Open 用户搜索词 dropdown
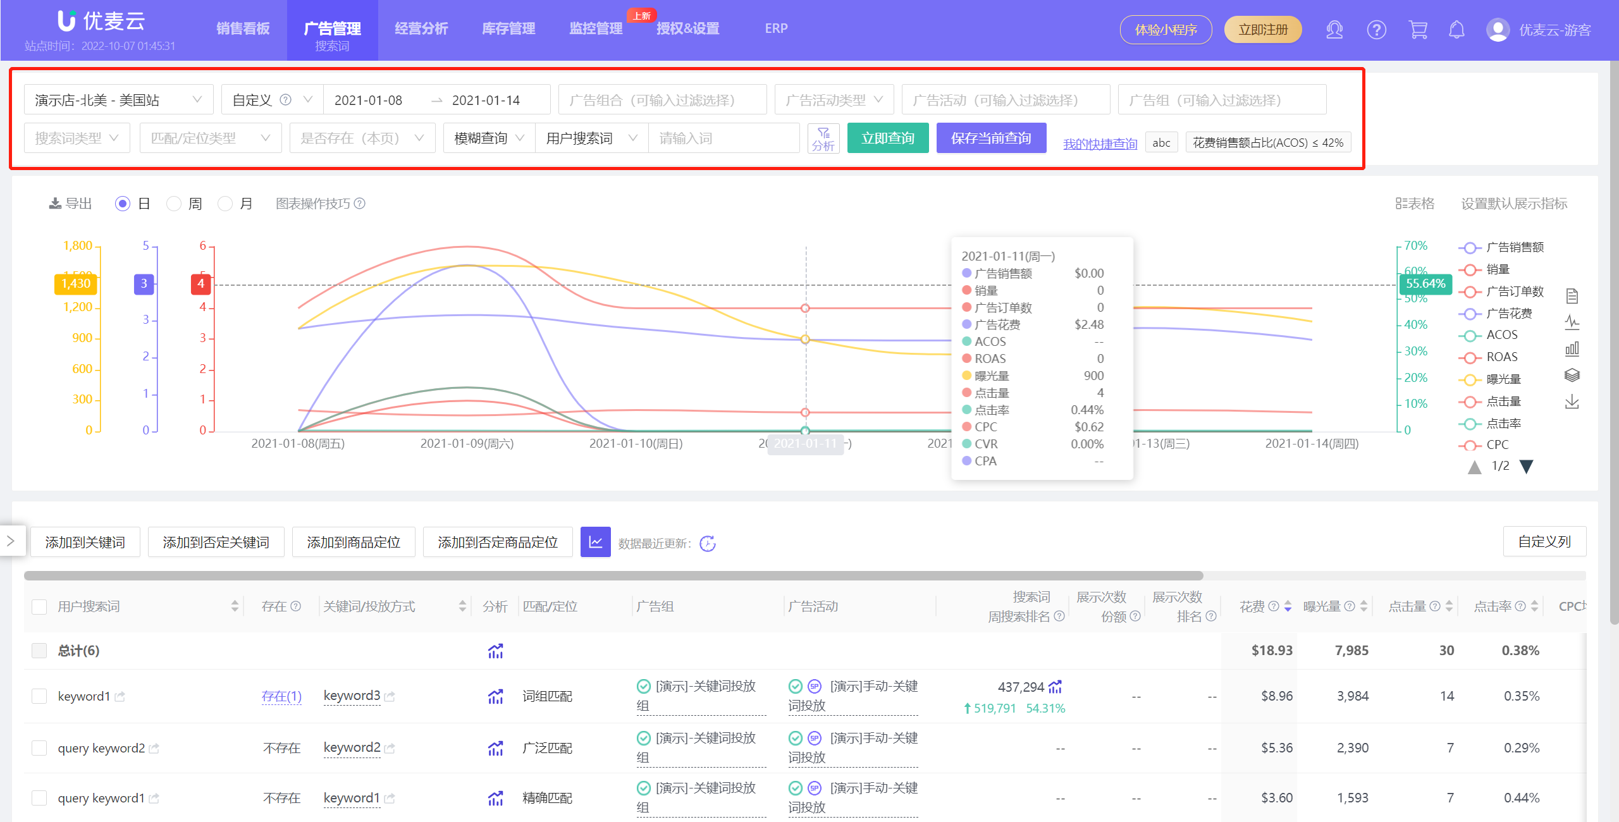Screen dimensions: 1619x822 click(592, 138)
